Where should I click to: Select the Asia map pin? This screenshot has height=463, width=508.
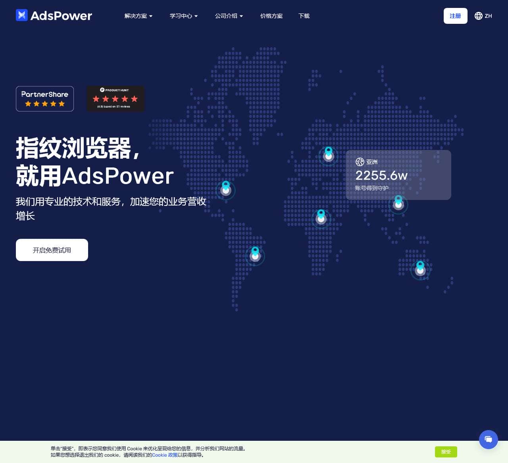[398, 202]
